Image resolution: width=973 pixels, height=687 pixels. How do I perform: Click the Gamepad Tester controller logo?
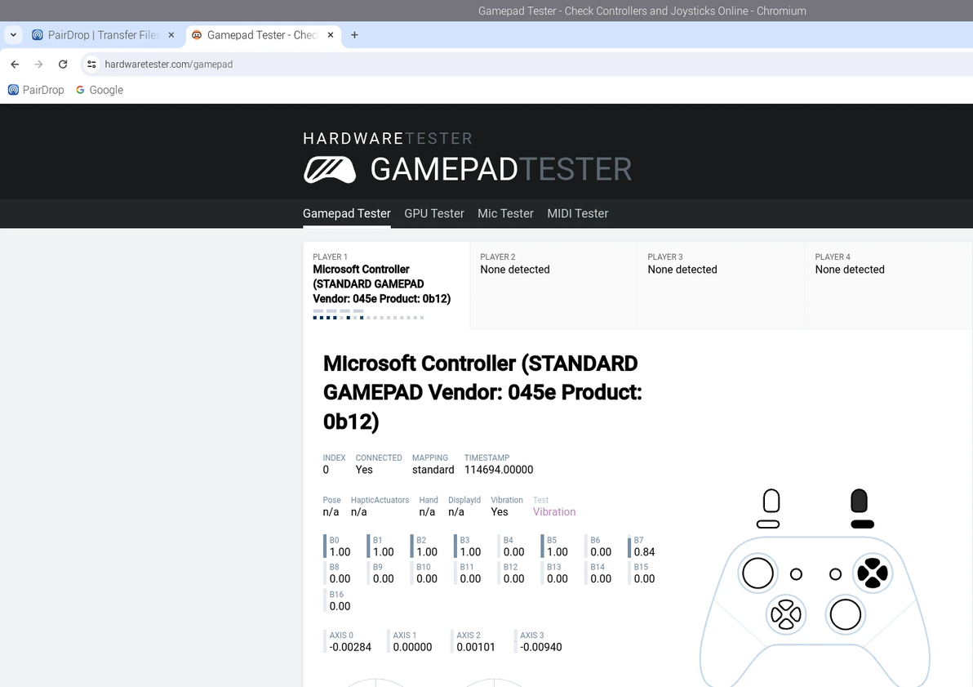(x=330, y=169)
